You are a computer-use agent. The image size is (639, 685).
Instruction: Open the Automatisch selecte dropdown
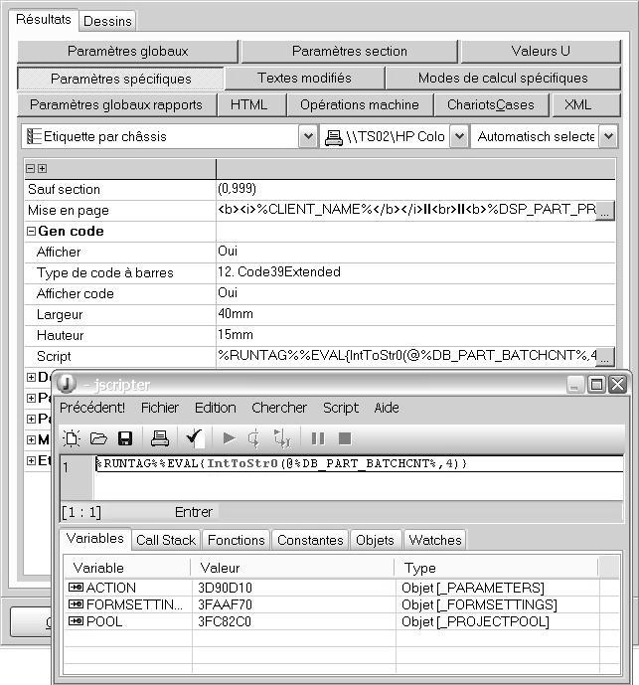(x=608, y=136)
